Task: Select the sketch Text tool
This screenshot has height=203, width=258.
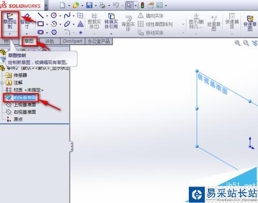Action: (x=80, y=24)
